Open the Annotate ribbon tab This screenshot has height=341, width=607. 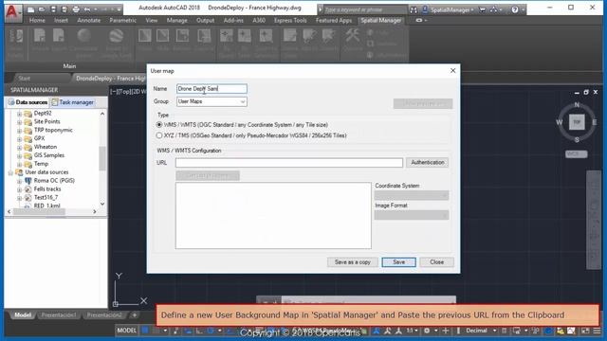tap(88, 21)
